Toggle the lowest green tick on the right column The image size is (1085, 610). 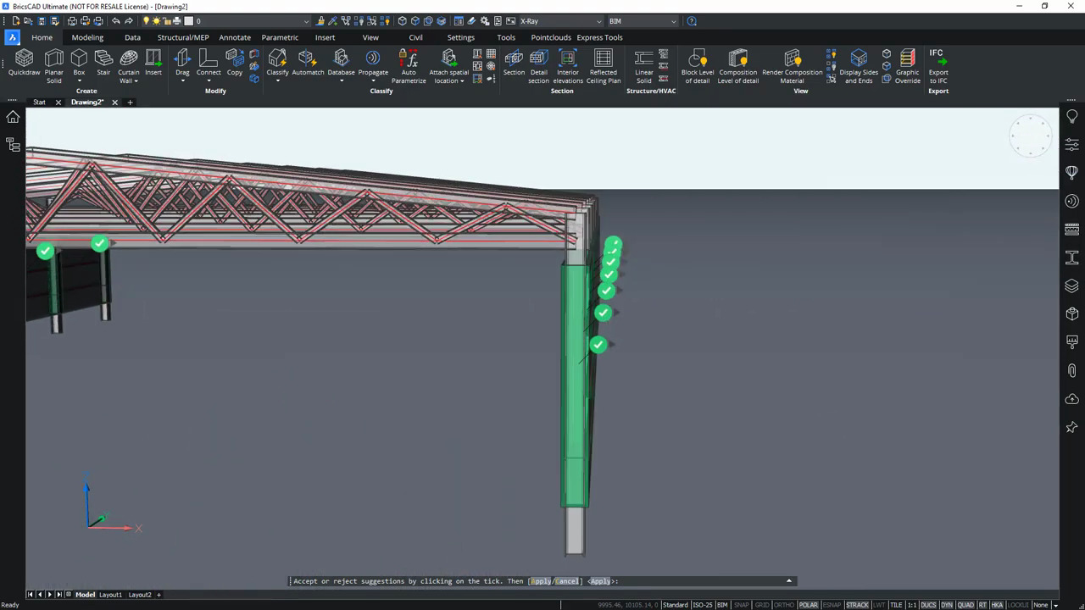point(598,345)
